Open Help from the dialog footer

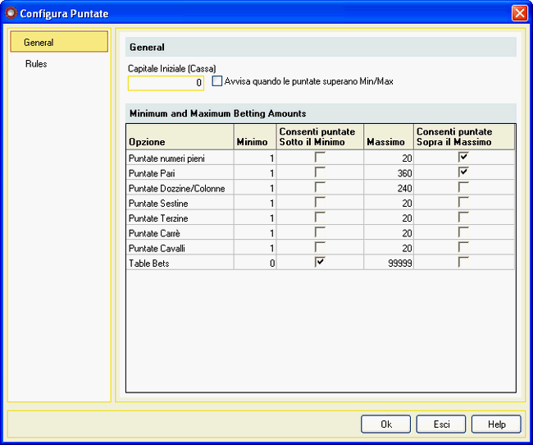click(x=495, y=424)
